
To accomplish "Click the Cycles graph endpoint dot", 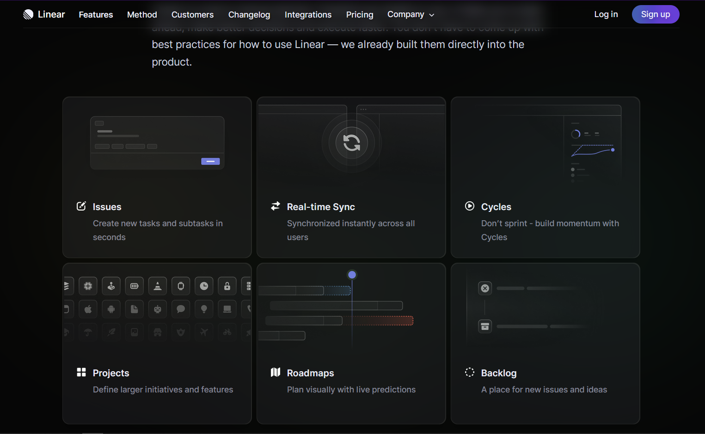I will (x=613, y=150).
